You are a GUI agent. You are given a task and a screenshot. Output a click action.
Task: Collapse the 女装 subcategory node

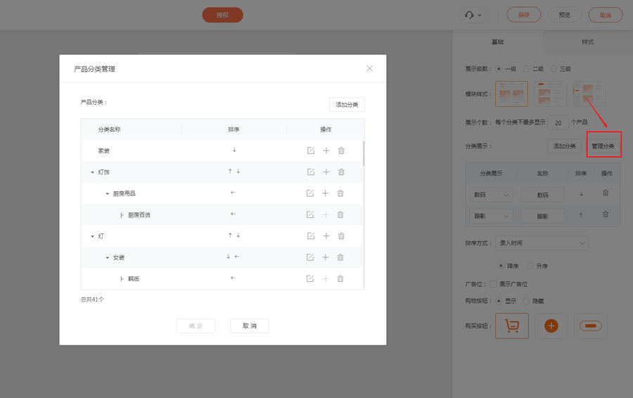108,258
